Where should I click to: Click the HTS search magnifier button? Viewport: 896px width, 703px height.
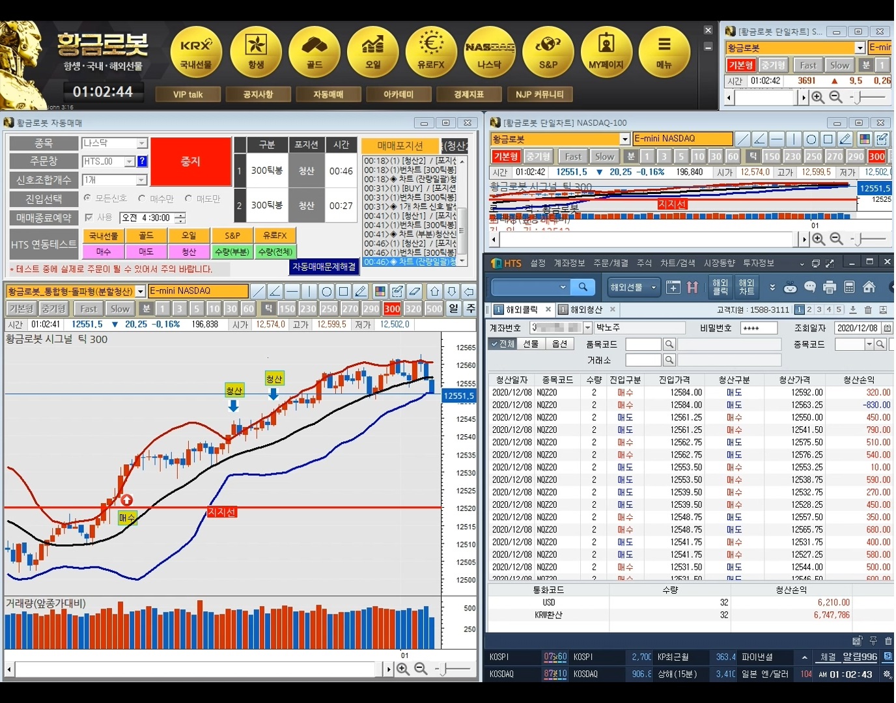tap(583, 287)
